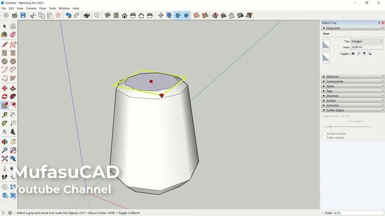Choose the Rotate tool

click(5, 97)
